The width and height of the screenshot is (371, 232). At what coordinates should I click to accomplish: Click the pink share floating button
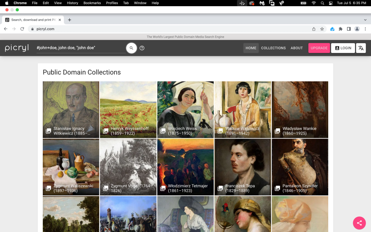click(x=359, y=223)
